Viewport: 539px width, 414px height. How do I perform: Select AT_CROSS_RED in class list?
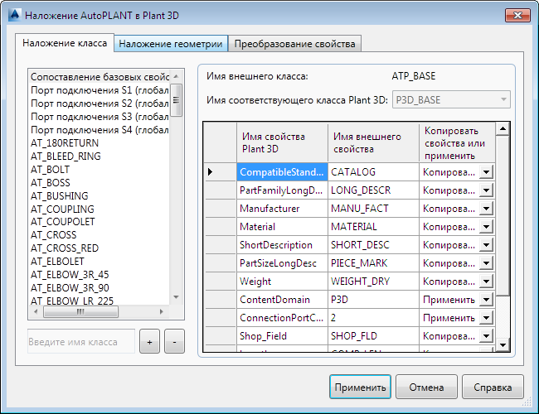[x=100, y=248]
